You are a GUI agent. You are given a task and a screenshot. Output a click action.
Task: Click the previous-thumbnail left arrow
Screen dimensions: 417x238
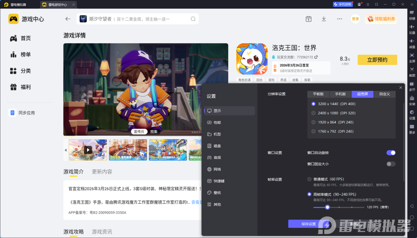[x=66, y=150]
